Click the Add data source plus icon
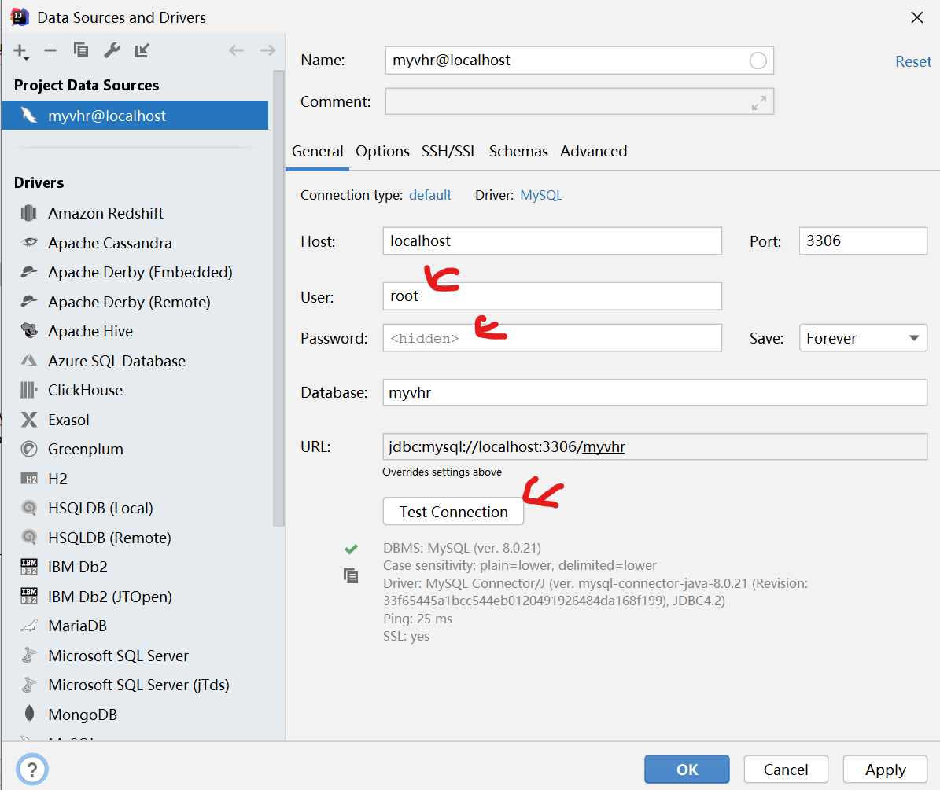The width and height of the screenshot is (940, 790). [21, 52]
